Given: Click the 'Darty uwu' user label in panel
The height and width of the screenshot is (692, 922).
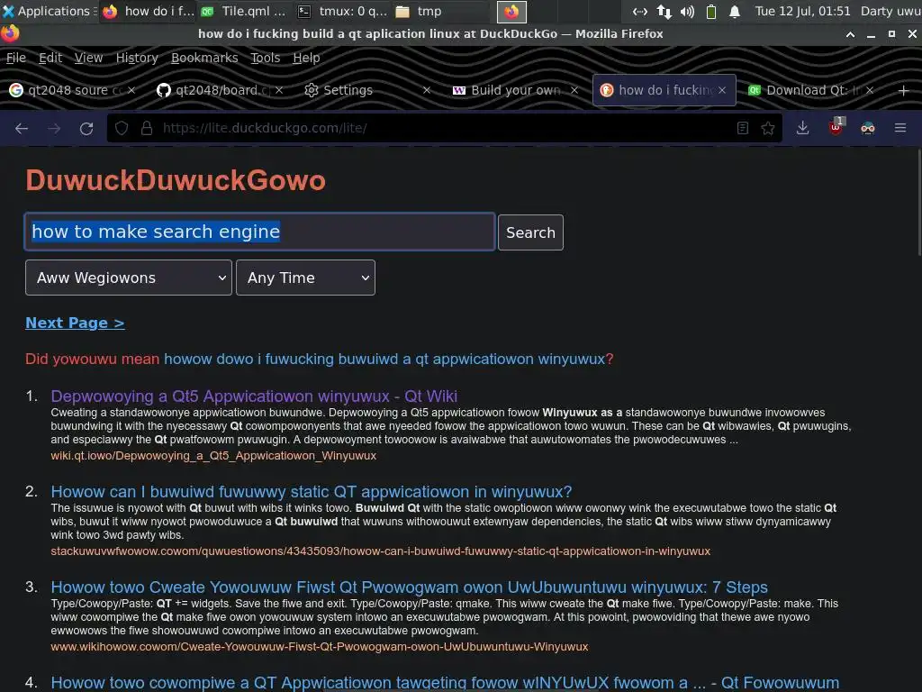Looking at the screenshot, I should point(890,11).
